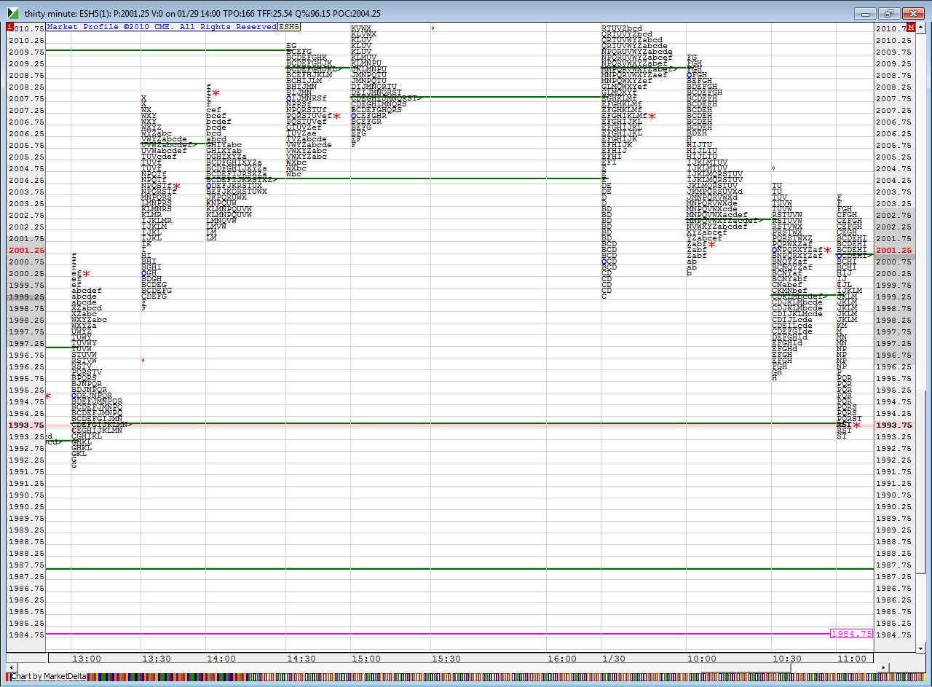Select the ESH5 symbol label
Image resolution: width=932 pixels, height=687 pixels.
tap(288, 26)
